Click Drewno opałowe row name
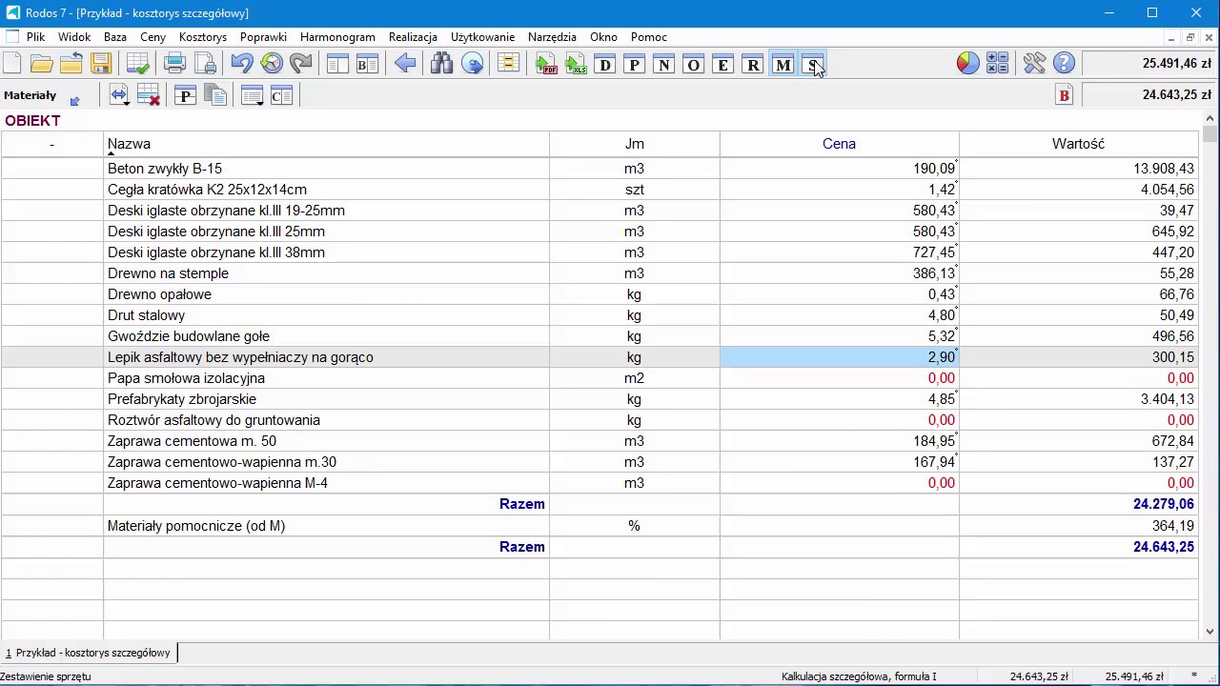Viewport: 1220px width, 686px height. [159, 294]
